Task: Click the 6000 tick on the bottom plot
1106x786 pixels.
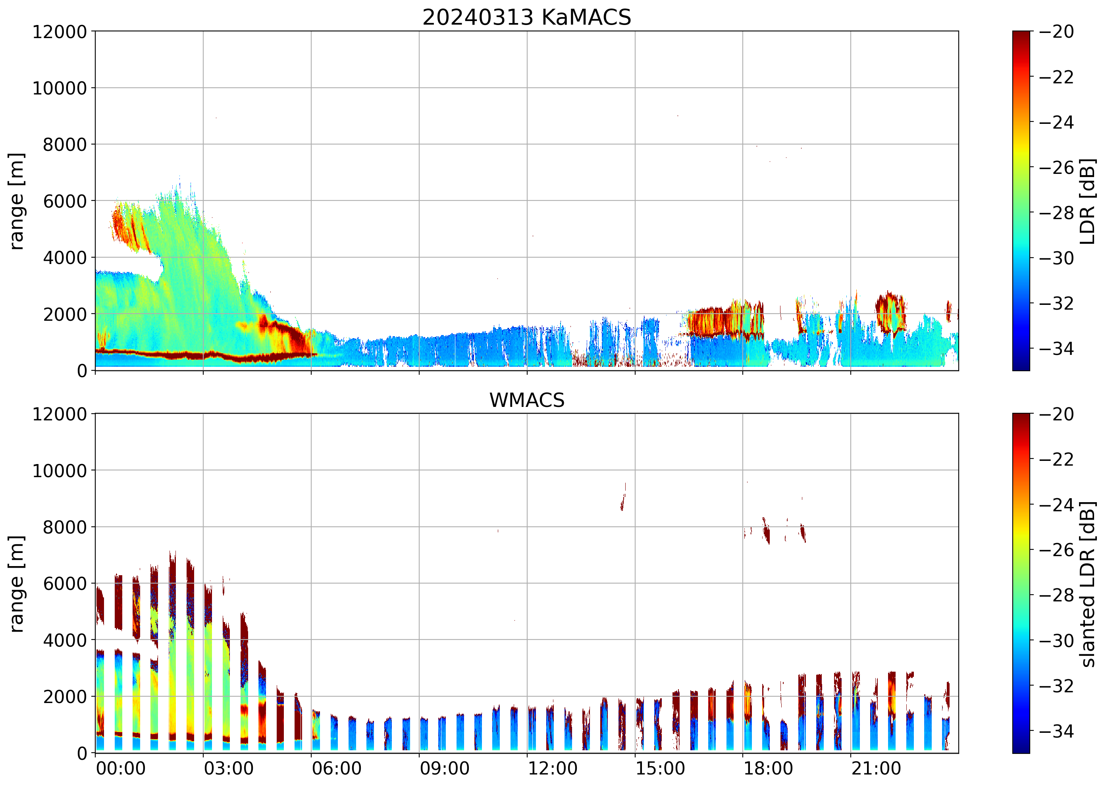Action: (x=65, y=584)
